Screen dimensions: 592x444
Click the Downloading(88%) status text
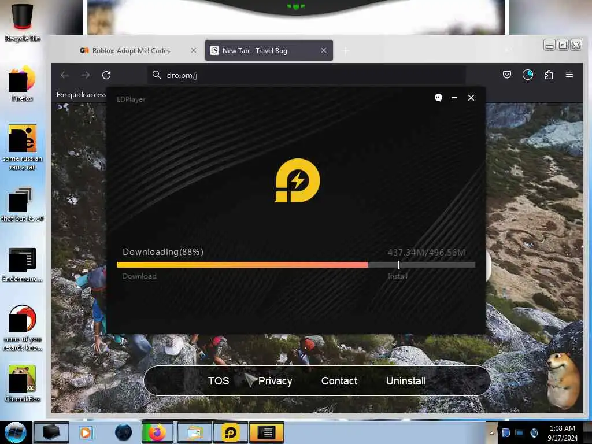pos(162,252)
